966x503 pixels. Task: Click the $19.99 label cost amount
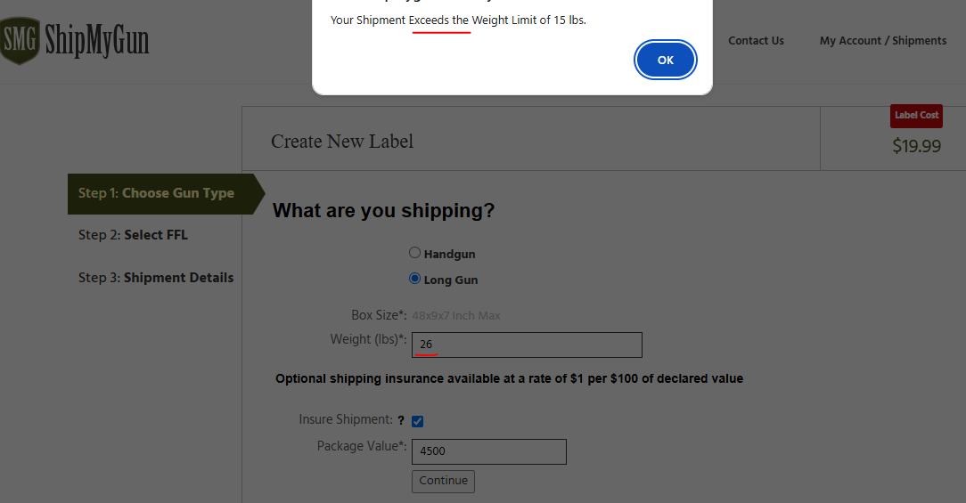tap(916, 146)
